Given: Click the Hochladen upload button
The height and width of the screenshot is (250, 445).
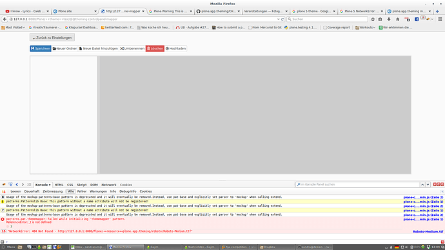Looking at the screenshot, I should coord(175,48).
